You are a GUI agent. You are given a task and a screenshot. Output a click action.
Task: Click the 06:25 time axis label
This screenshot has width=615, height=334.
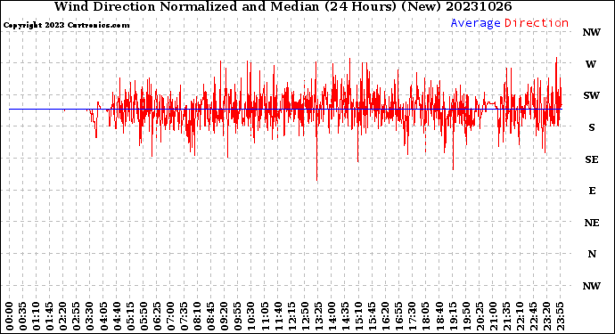[157, 316]
